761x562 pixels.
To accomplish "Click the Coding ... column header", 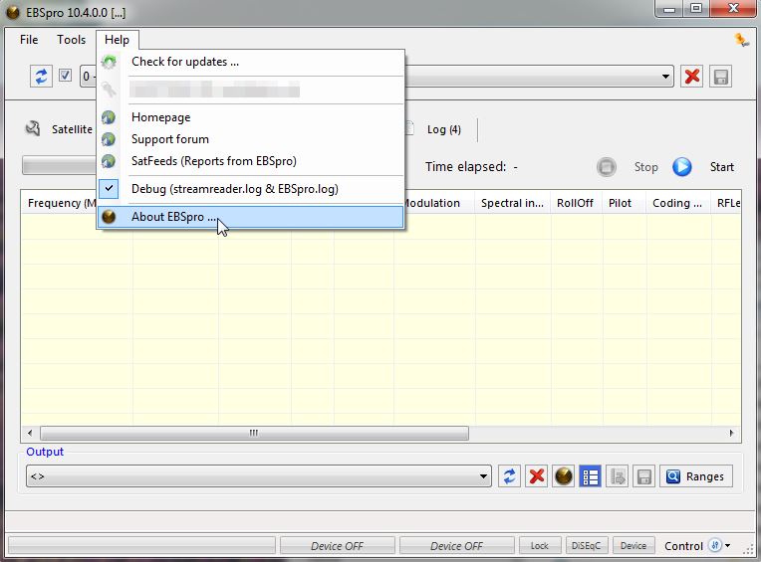I will tap(677, 203).
